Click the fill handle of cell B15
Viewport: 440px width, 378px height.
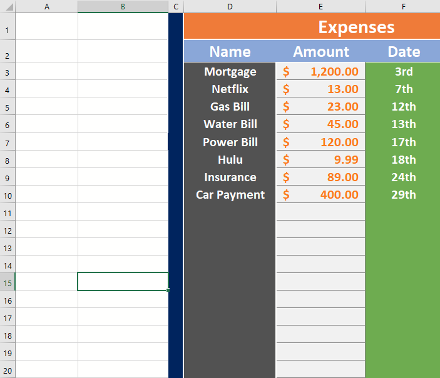(168, 290)
